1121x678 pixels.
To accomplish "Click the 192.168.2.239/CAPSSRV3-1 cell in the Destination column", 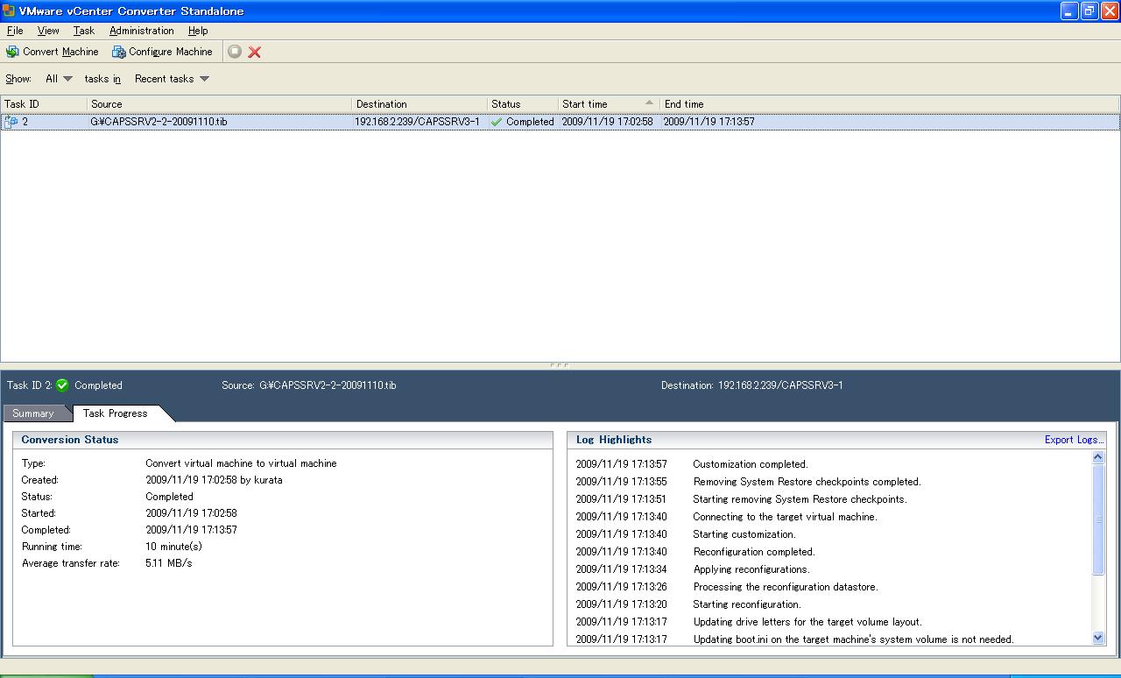I will point(417,122).
